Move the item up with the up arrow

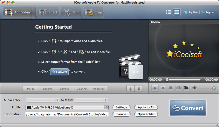(x=130, y=89)
